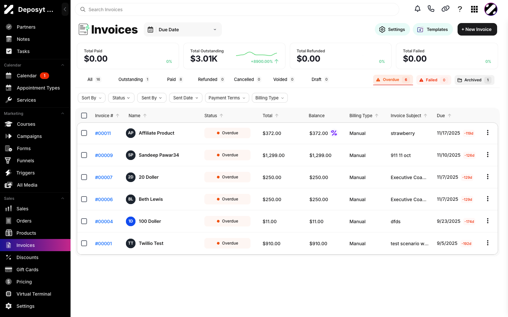Open the apps grid launcher
Viewport: 508px width, 317px height.
click(474, 9)
